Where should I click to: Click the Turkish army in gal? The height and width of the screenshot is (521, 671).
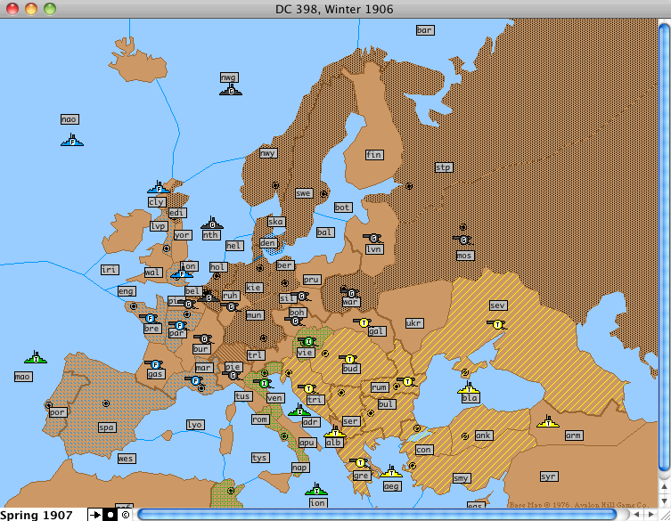[x=364, y=322]
